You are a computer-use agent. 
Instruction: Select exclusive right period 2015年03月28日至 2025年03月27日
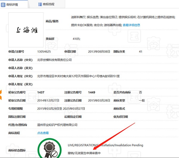61,109
